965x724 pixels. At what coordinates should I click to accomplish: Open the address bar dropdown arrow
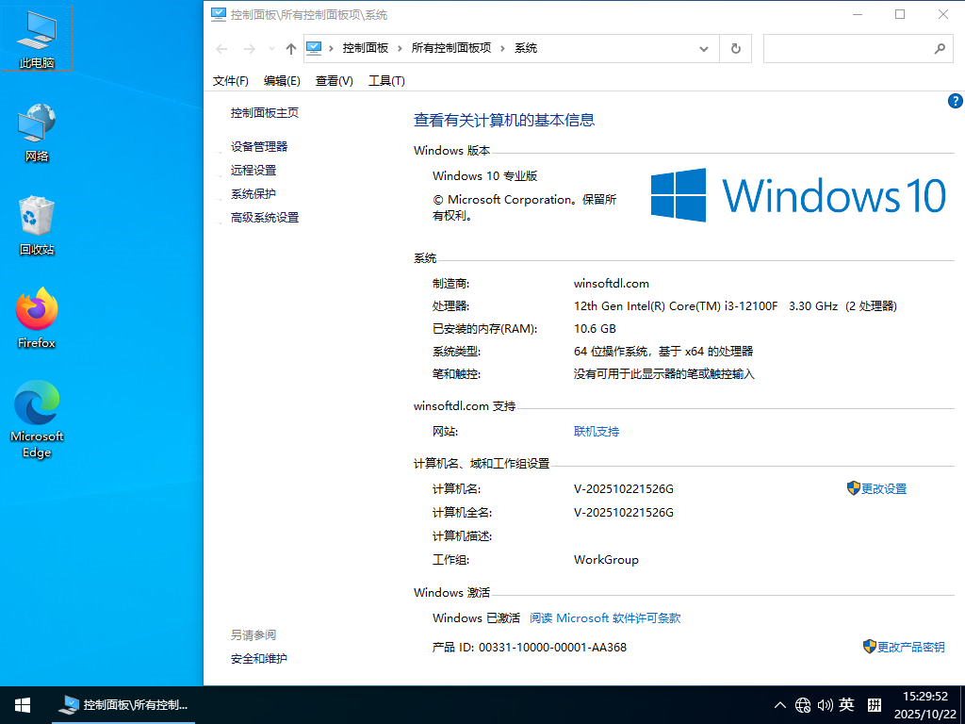pos(703,47)
